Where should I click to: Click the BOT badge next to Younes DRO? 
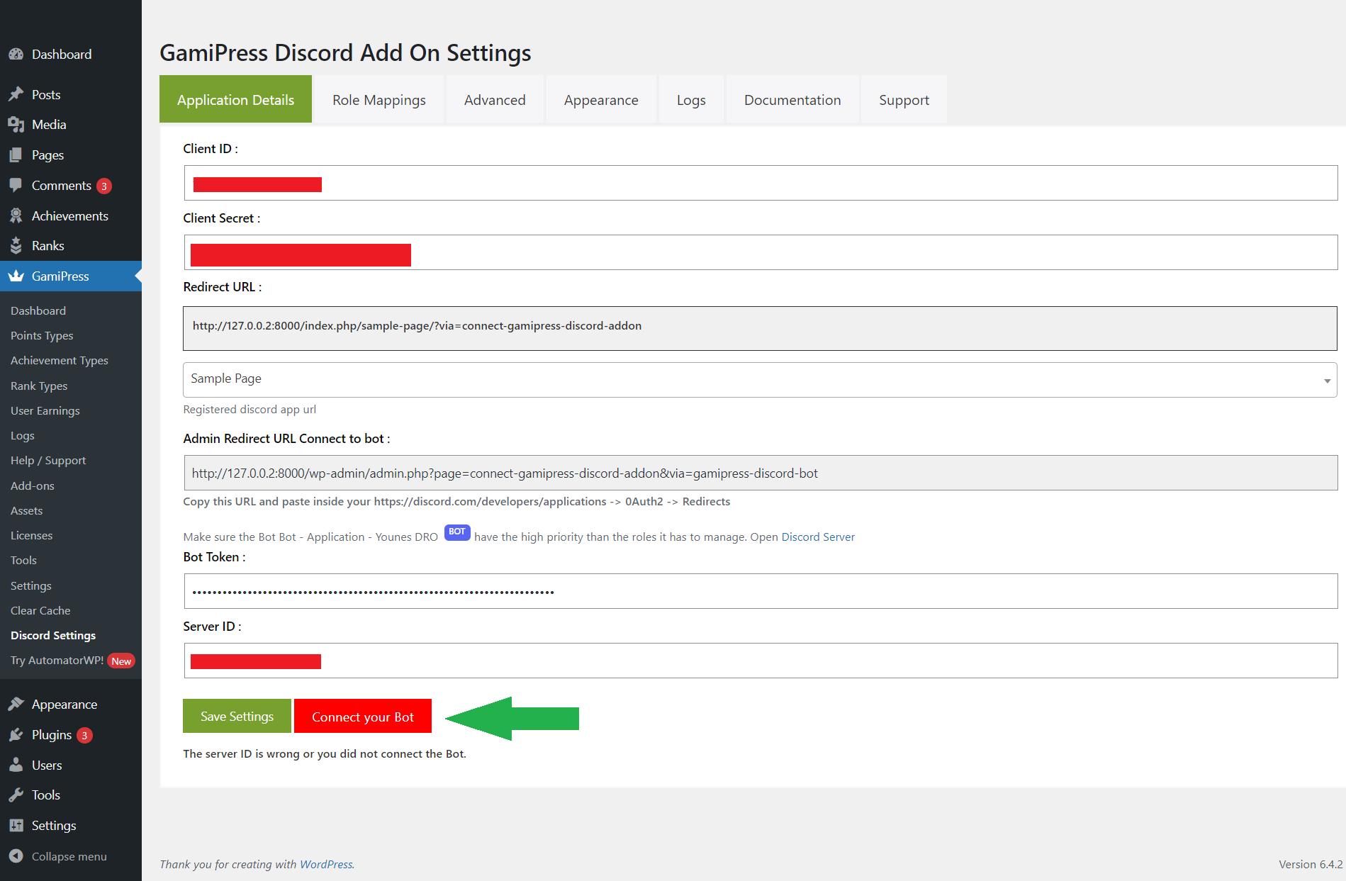(457, 532)
